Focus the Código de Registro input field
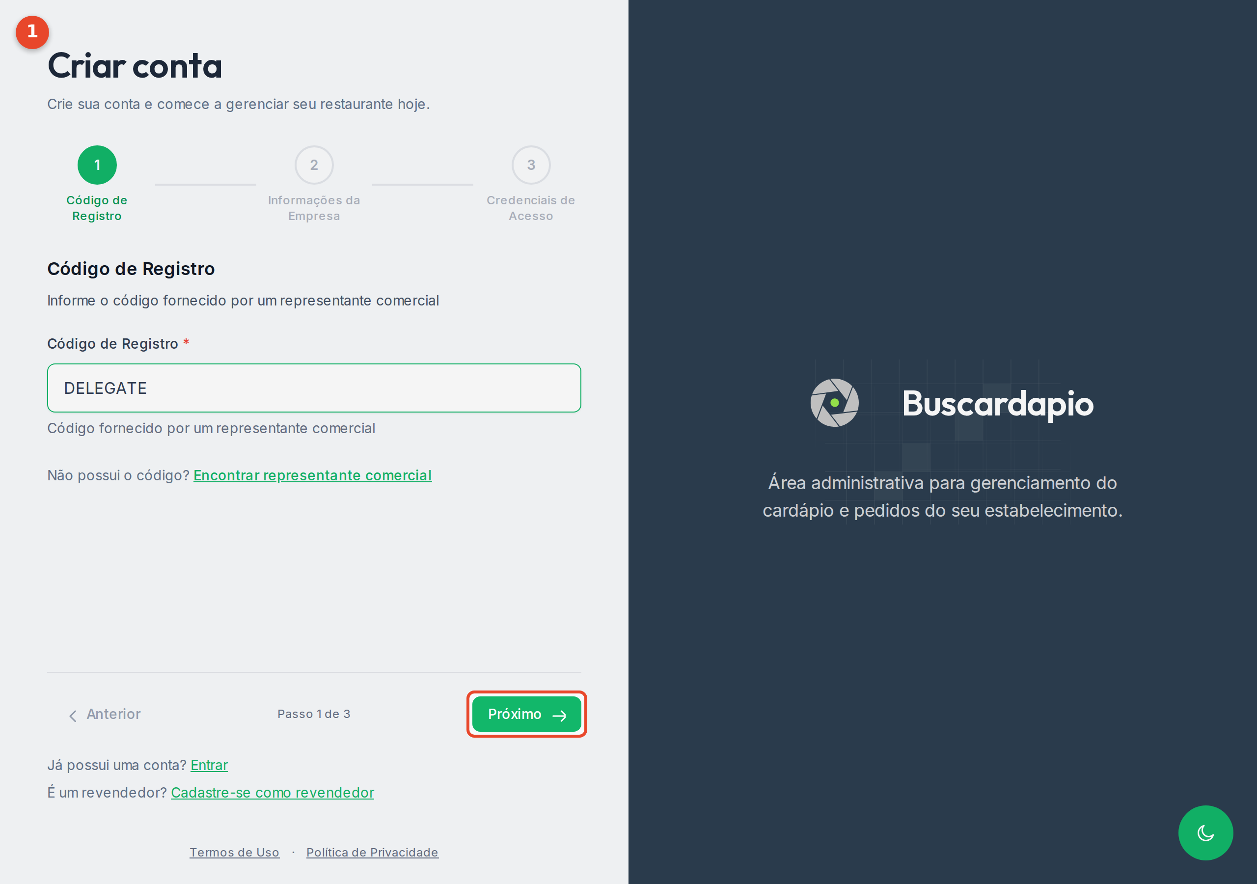 pos(314,388)
